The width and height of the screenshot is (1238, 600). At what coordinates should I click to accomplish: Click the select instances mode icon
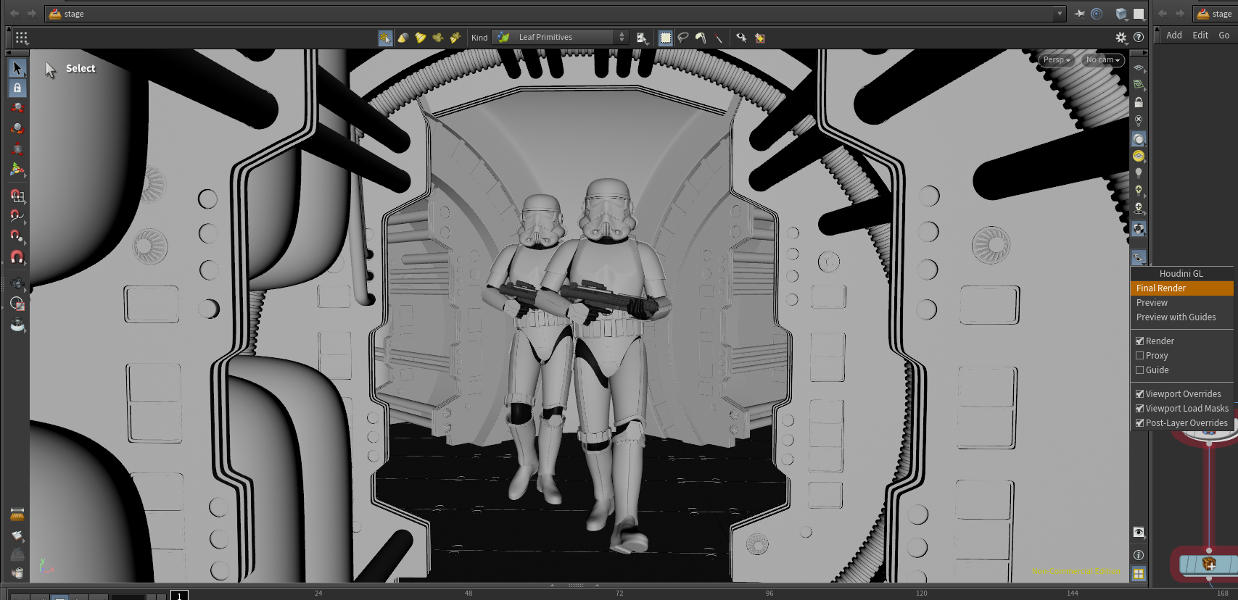(x=437, y=38)
